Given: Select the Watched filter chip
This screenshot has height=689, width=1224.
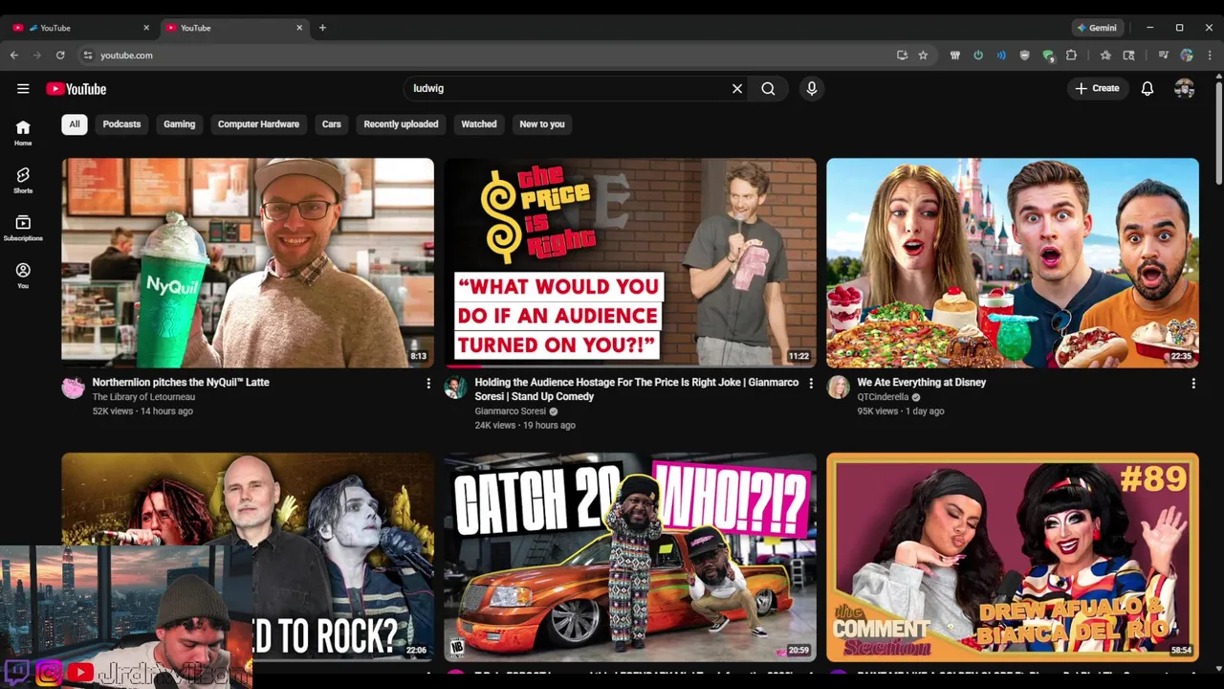Looking at the screenshot, I should pos(479,124).
